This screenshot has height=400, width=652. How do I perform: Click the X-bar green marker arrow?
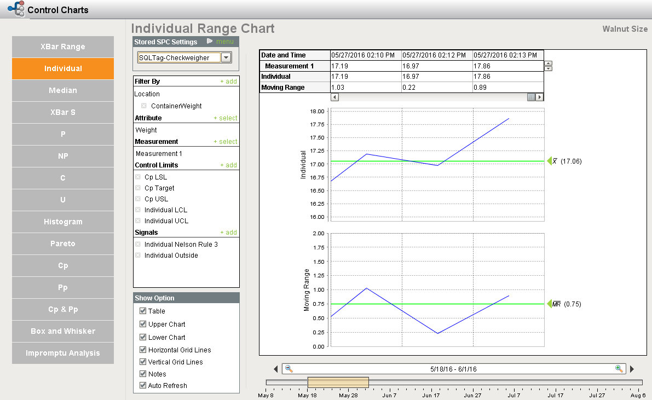pos(550,161)
